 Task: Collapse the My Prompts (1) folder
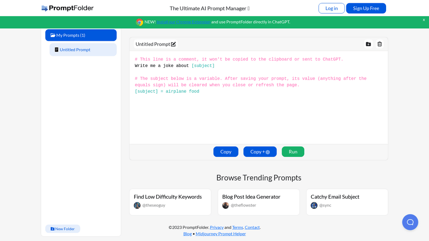(x=81, y=35)
